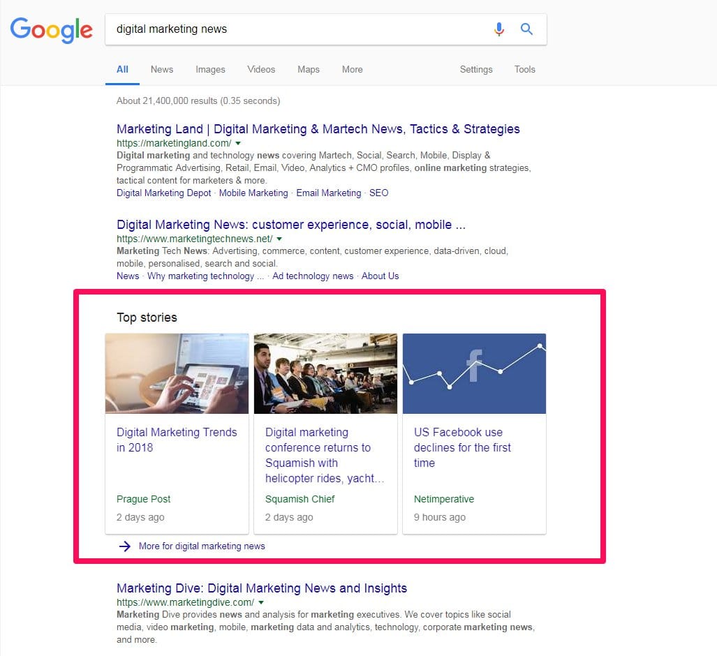The width and height of the screenshot is (717, 656).
Task: Switch to the News tab
Action: point(162,70)
